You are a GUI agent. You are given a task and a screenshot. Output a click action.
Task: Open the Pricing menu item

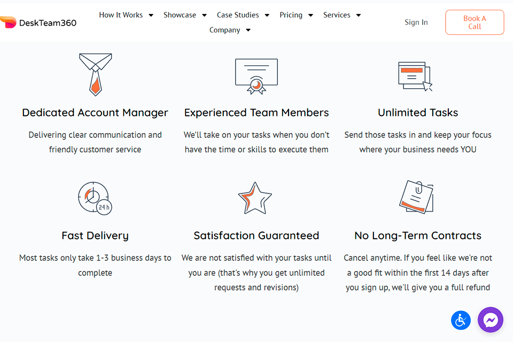(x=291, y=15)
